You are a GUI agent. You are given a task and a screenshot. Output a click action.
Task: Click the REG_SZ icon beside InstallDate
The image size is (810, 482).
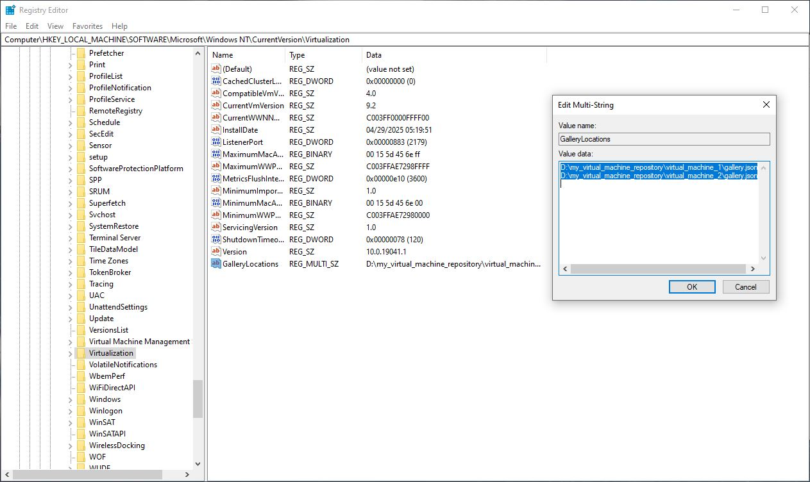coord(215,129)
